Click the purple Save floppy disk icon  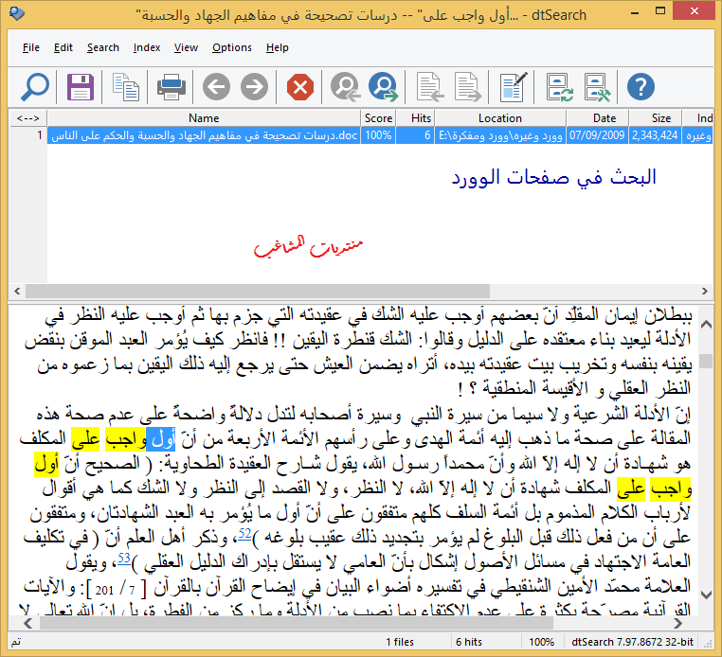[x=81, y=88]
